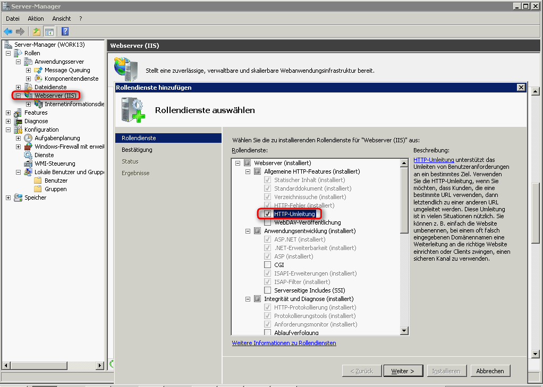Expand the Features node in tree
This screenshot has width=543, height=387.
[8, 113]
